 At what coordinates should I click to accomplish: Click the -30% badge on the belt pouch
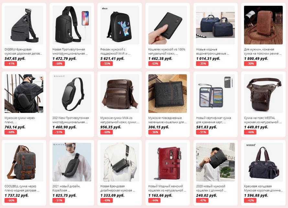250,64
